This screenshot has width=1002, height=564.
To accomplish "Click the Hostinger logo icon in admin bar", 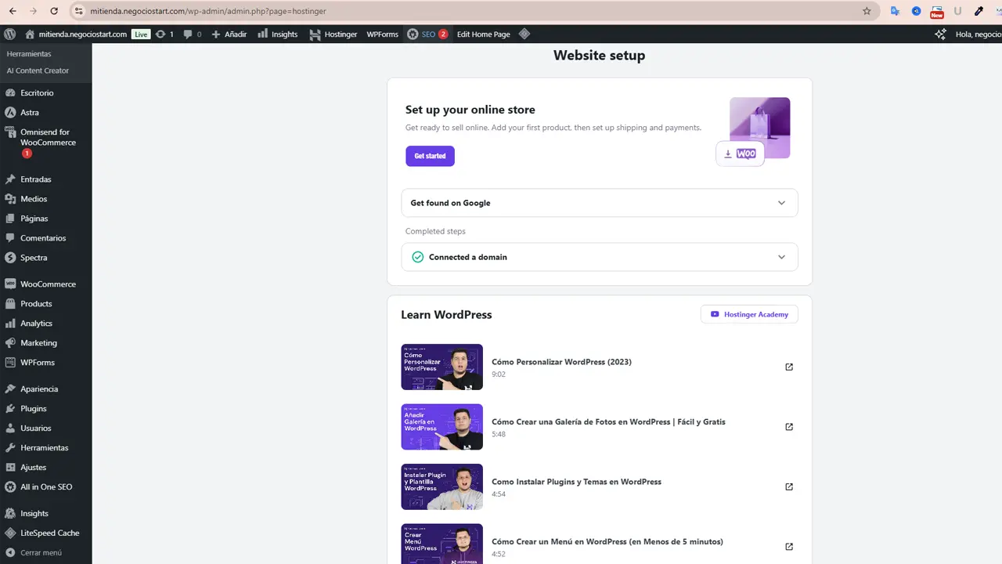I will pyautogui.click(x=315, y=34).
